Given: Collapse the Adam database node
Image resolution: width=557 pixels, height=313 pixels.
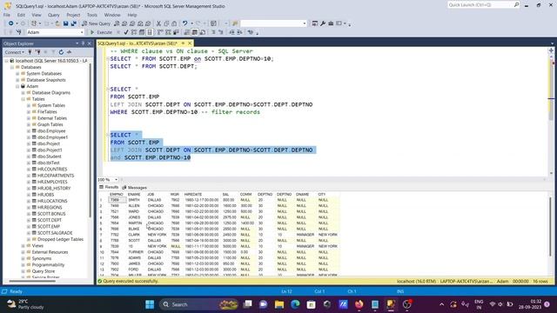Looking at the screenshot, I should point(17,86).
